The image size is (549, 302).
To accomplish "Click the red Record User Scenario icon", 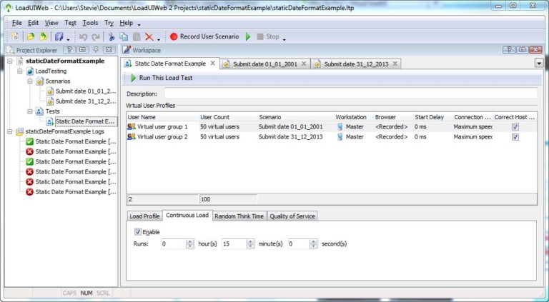I will click(173, 36).
